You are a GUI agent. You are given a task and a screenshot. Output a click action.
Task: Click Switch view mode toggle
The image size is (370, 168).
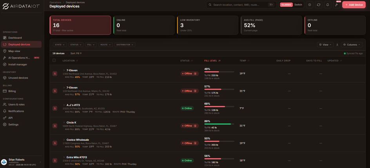[x=298, y=5]
